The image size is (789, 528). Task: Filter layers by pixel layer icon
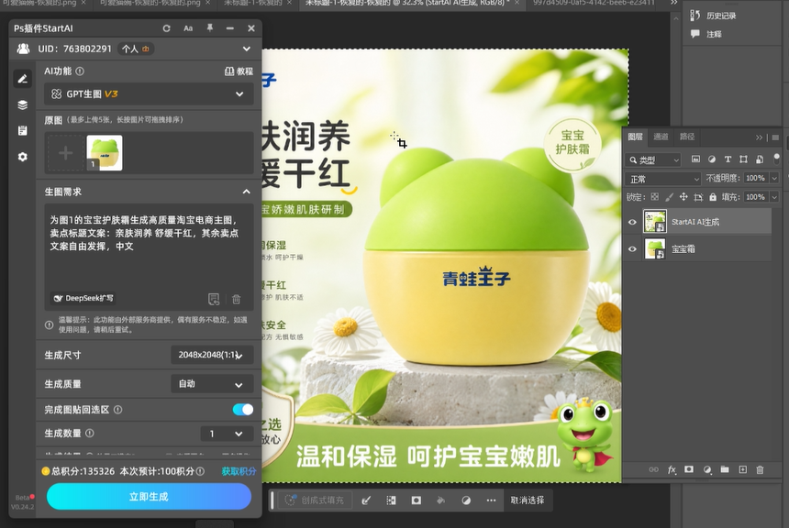click(695, 159)
